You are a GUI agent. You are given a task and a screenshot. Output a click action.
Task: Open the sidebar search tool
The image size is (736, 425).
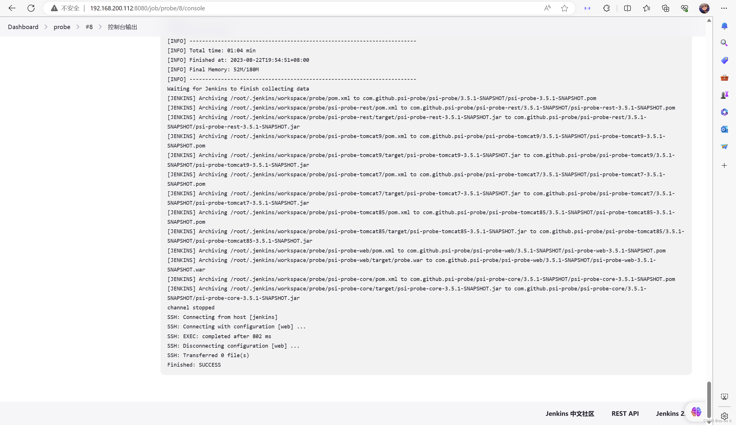724,43
